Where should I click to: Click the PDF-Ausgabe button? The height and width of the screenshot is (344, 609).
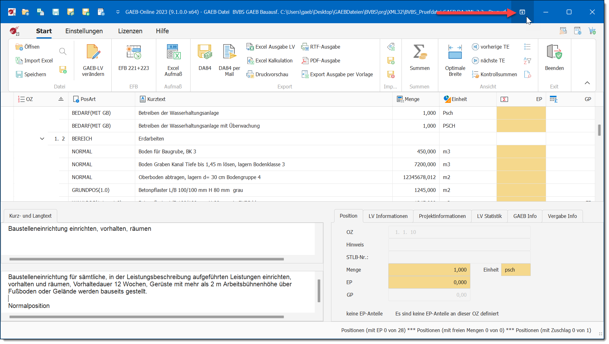pyautogui.click(x=321, y=61)
